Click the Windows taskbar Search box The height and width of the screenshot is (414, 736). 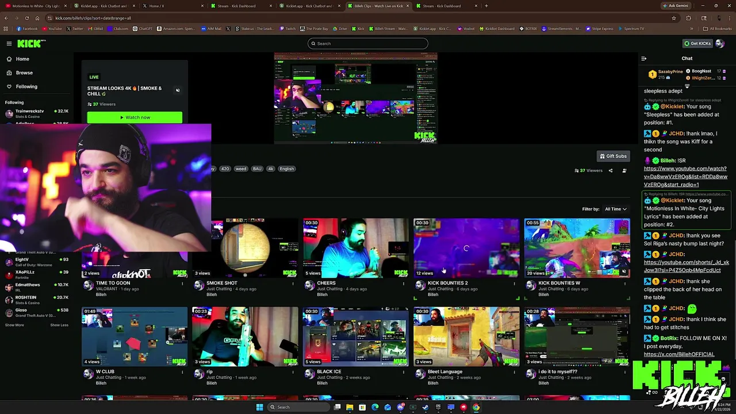(297, 407)
